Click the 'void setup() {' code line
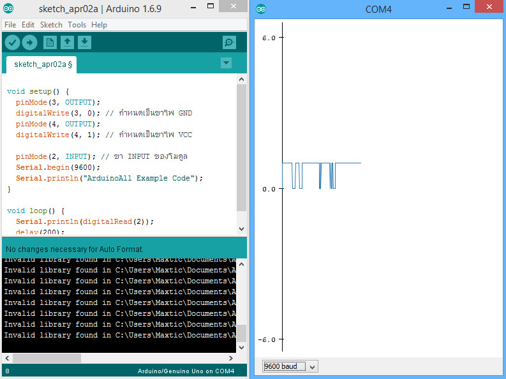Image resolution: width=506 pixels, height=379 pixels. 38,92
